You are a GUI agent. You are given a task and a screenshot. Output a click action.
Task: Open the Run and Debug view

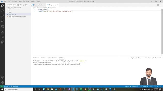tap(2, 21)
